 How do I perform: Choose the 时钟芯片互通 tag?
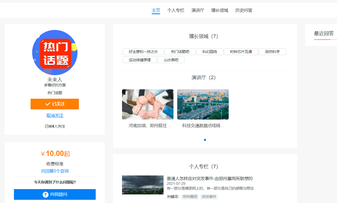(241, 52)
